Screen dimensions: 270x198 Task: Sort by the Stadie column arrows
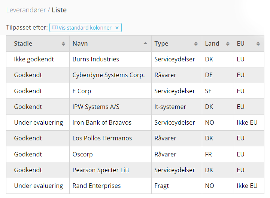point(63,44)
